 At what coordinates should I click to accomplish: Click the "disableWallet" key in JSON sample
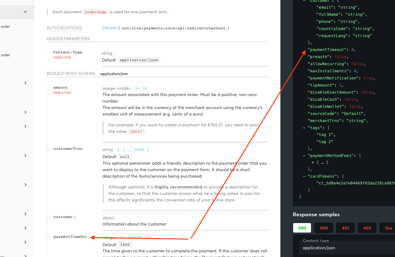326,107
